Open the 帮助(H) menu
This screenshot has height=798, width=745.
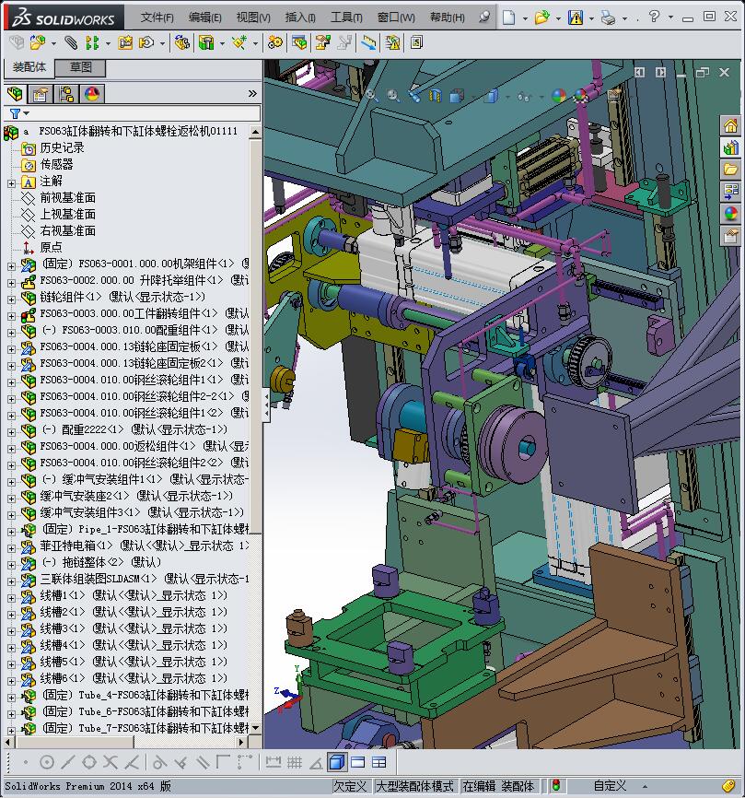coord(447,18)
